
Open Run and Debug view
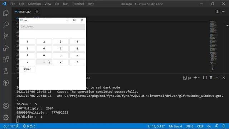(x=6, y=48)
